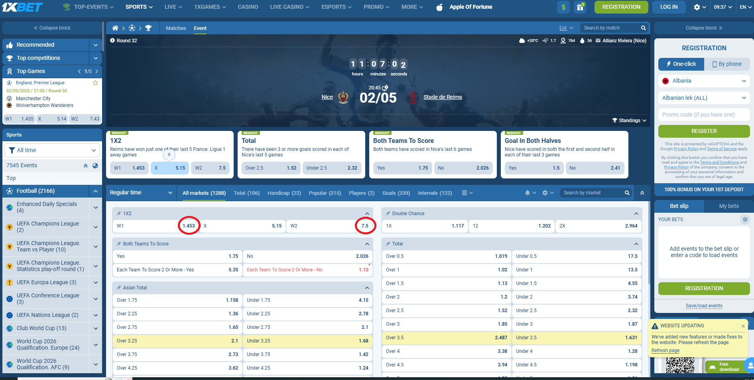Select W1 odds 1.453 in 1X2 market

tap(156, 226)
